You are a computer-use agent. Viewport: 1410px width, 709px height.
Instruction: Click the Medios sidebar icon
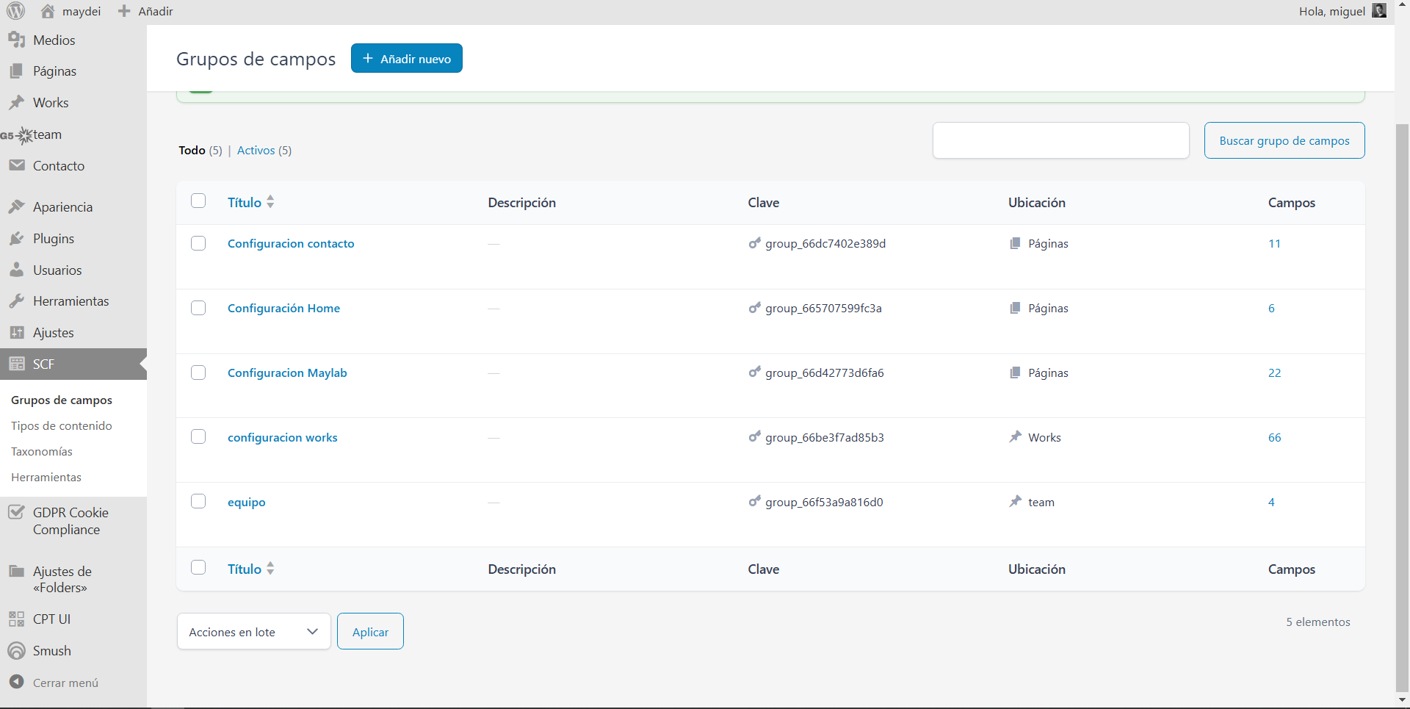[x=17, y=40]
